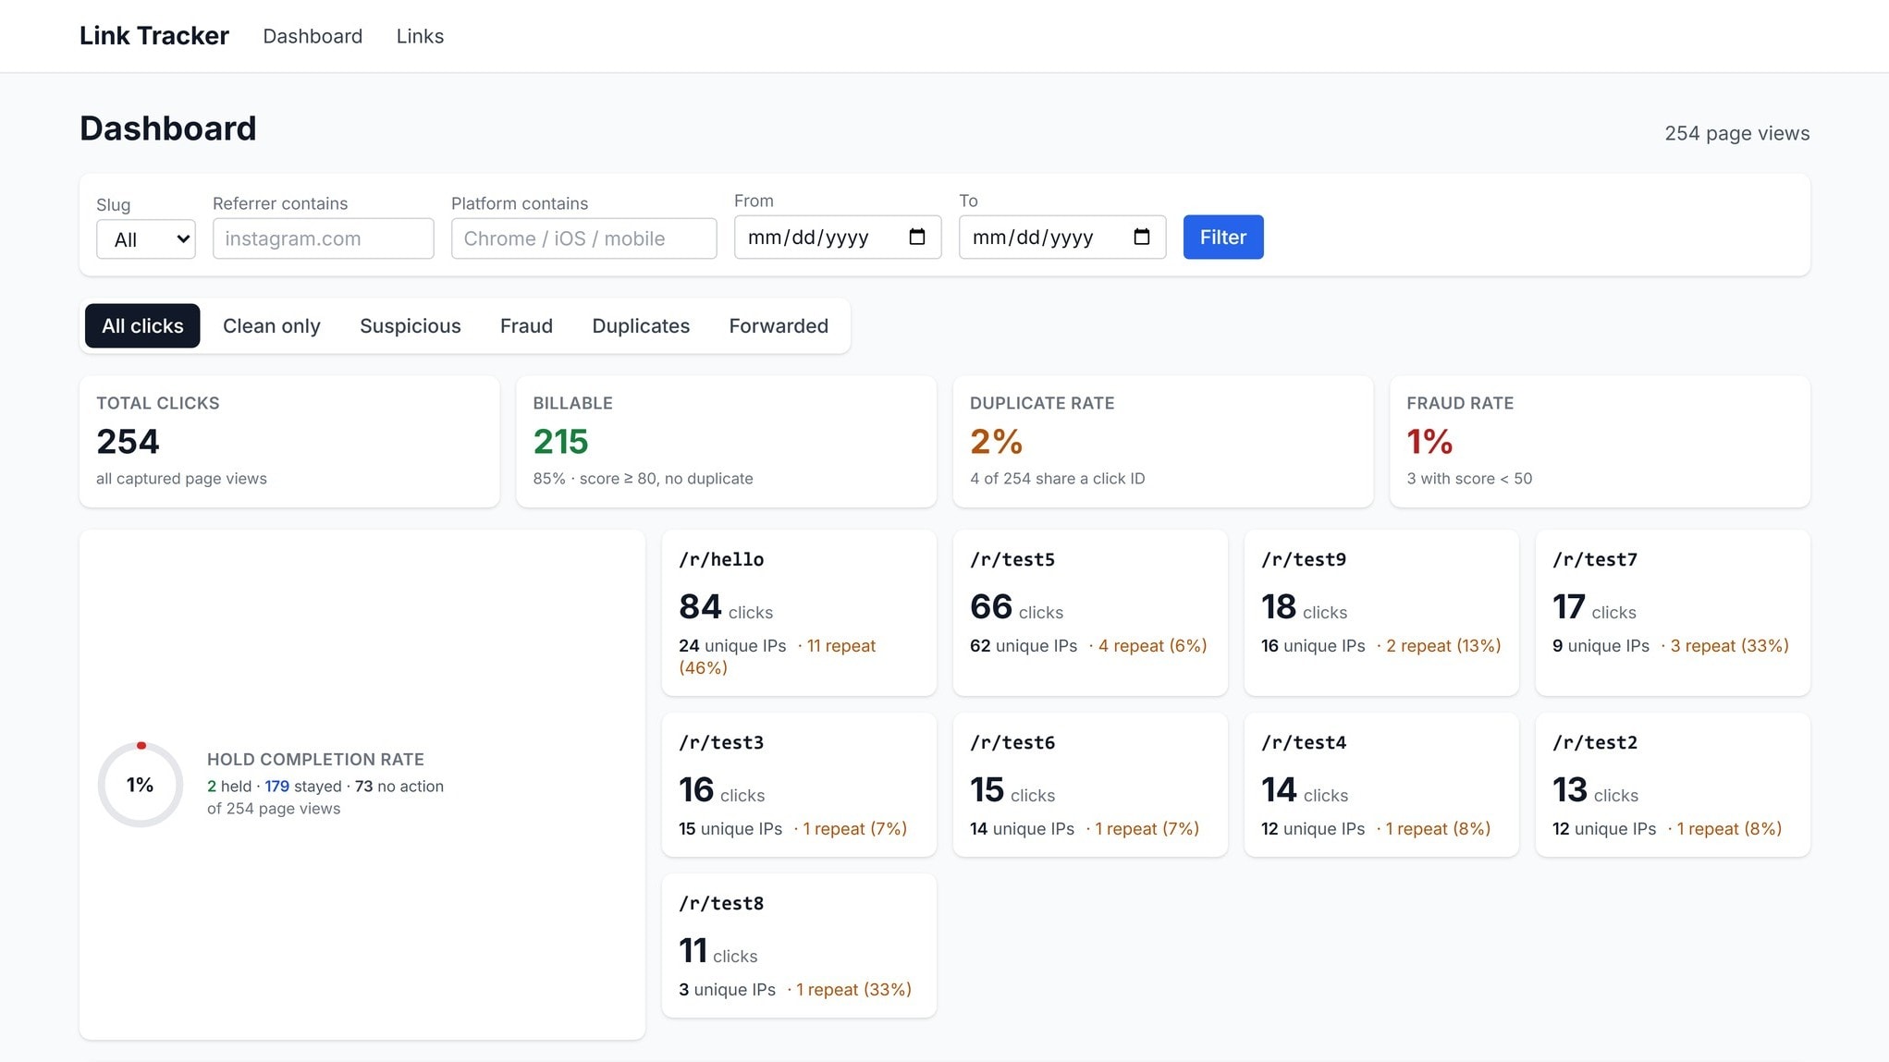The image size is (1889, 1062).
Task: Switch to the Forwarded tab
Action: click(x=779, y=326)
